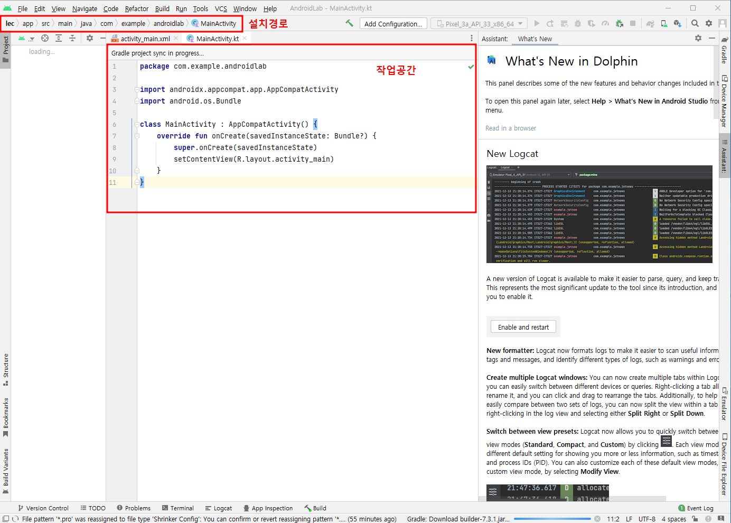Click the 11:2 cursor position indicator
Image resolution: width=731 pixels, height=523 pixels.
pyautogui.click(x=613, y=519)
